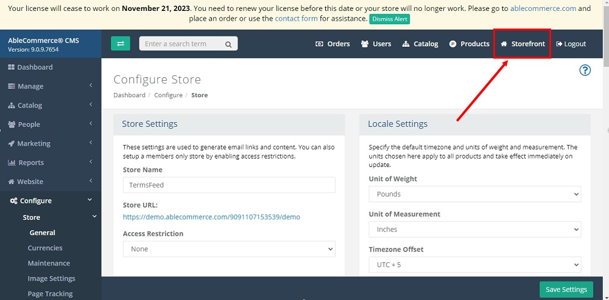The height and width of the screenshot is (300, 609).
Task: Click the Configure gears icon
Action: point(13,200)
